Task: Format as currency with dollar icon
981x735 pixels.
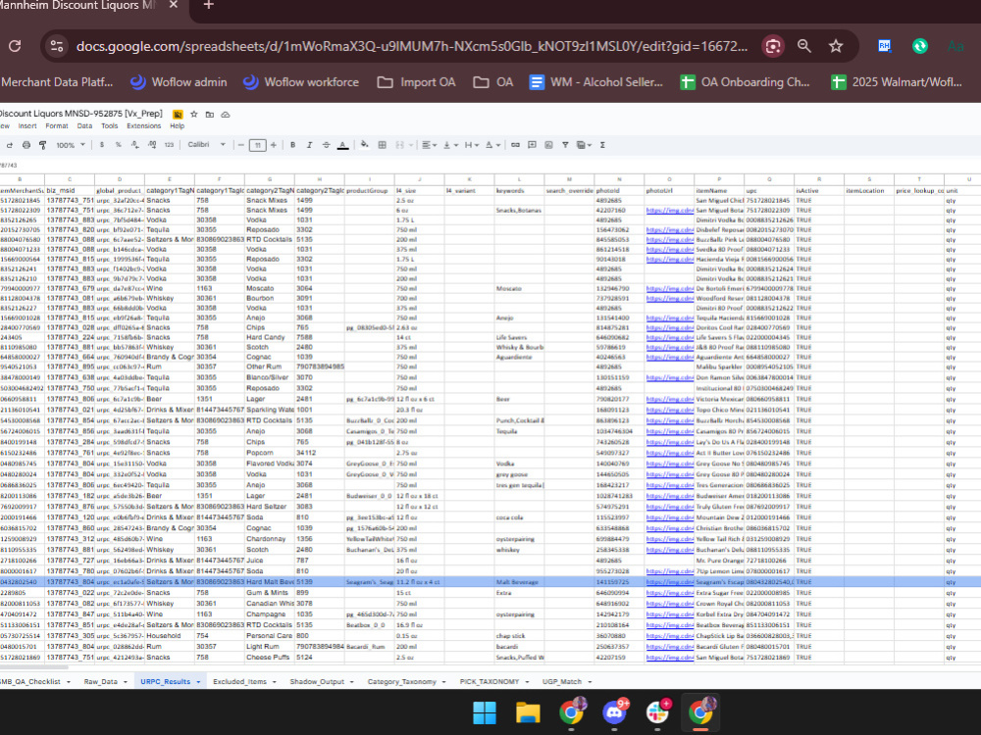Action: [101, 145]
